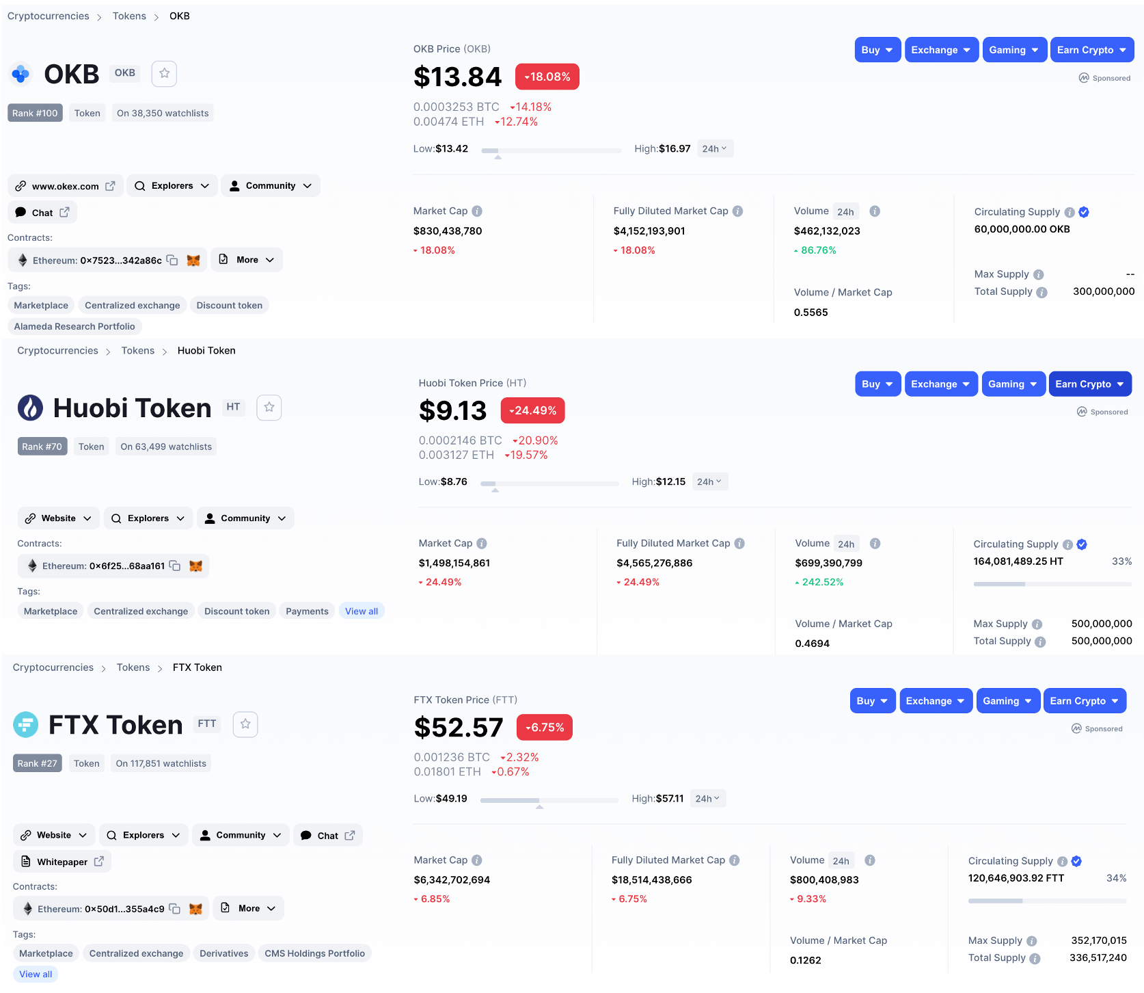Click the external link icon next to www.okex.com
The width and height of the screenshot is (1144, 993).
(111, 185)
